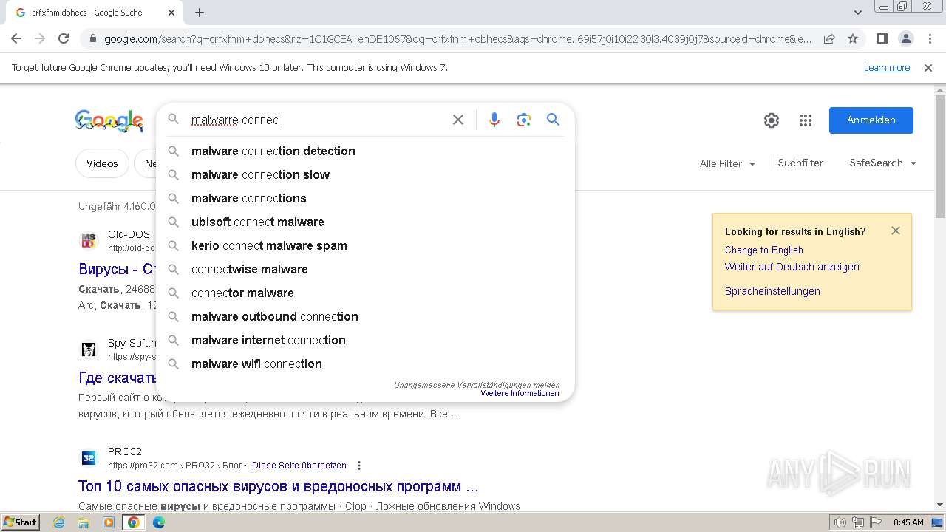Expand the SafeSearch dropdown
946x532 pixels.
(x=883, y=163)
